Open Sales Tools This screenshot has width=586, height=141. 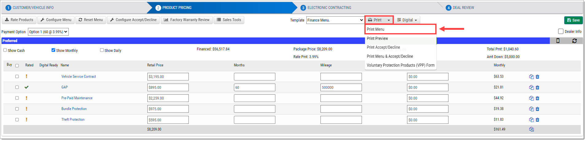229,20
